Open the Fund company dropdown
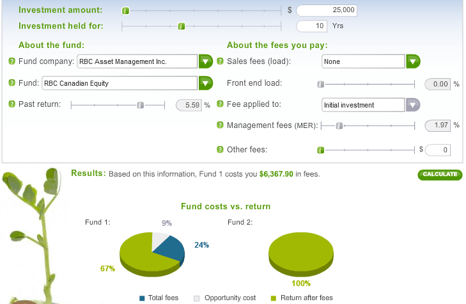 (x=205, y=61)
